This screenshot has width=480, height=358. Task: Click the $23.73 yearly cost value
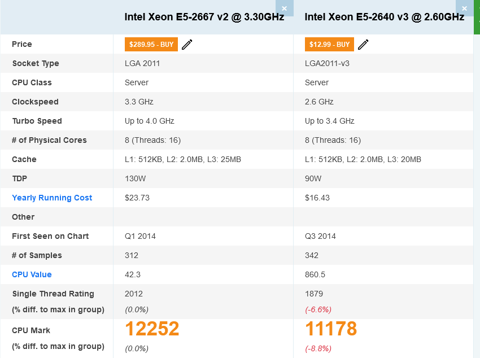pyautogui.click(x=137, y=198)
